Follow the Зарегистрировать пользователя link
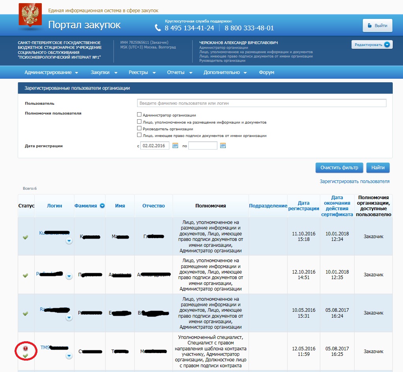This screenshot has height=372, width=403. [355, 181]
